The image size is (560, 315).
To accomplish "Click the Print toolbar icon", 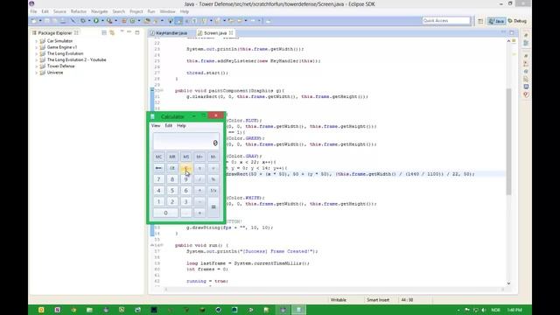I will tap(63, 21).
